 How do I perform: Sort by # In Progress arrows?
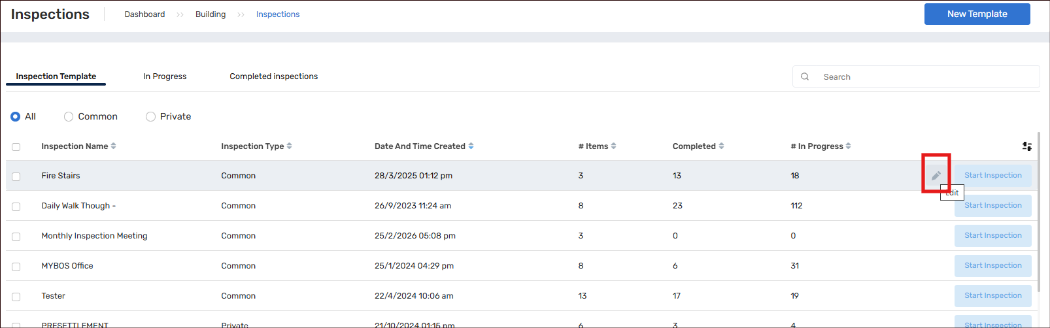[x=848, y=146]
